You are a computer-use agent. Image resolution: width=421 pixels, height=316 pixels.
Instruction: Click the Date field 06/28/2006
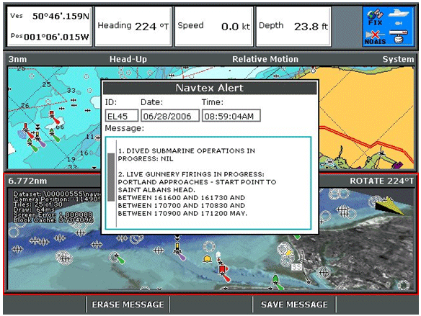tap(170, 116)
